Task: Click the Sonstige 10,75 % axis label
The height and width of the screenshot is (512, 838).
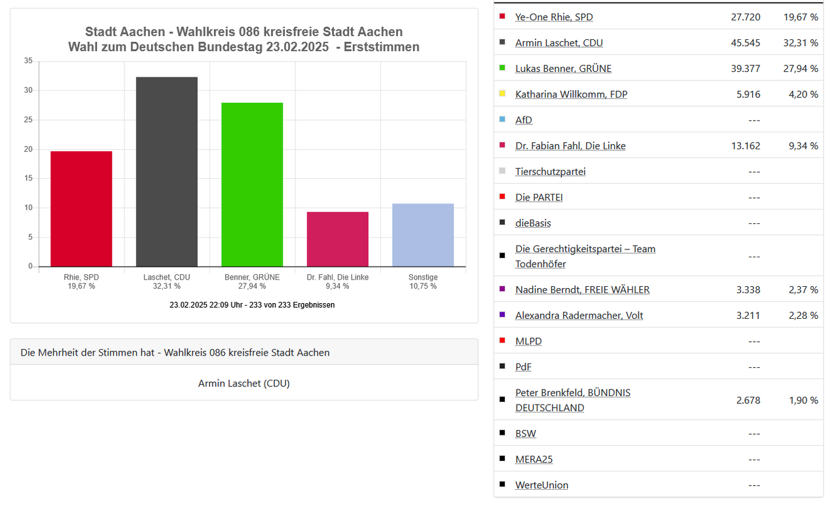Action: point(423,282)
